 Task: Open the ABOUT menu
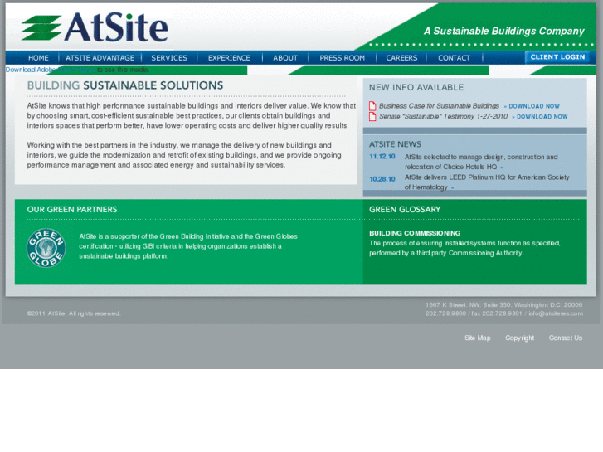285,58
